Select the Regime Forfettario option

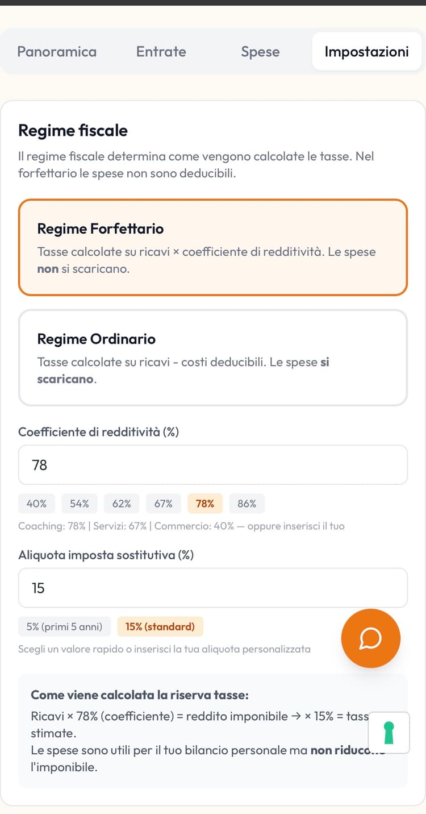(x=213, y=246)
